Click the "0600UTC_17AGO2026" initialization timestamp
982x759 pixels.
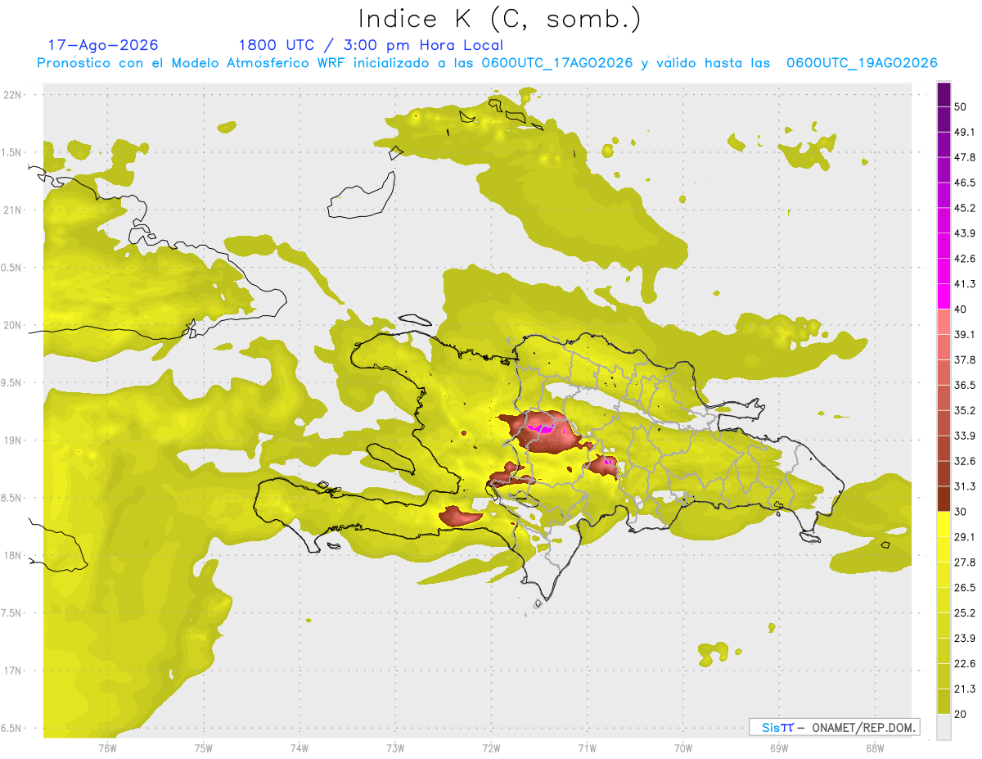[x=557, y=63]
